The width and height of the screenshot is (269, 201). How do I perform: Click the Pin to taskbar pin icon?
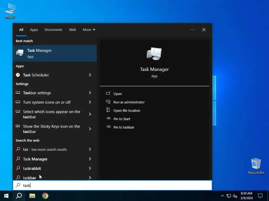108,127
